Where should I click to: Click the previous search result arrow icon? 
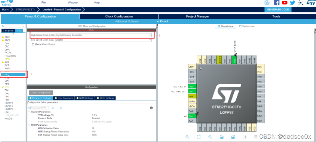pyautogui.click(x=53, y=108)
